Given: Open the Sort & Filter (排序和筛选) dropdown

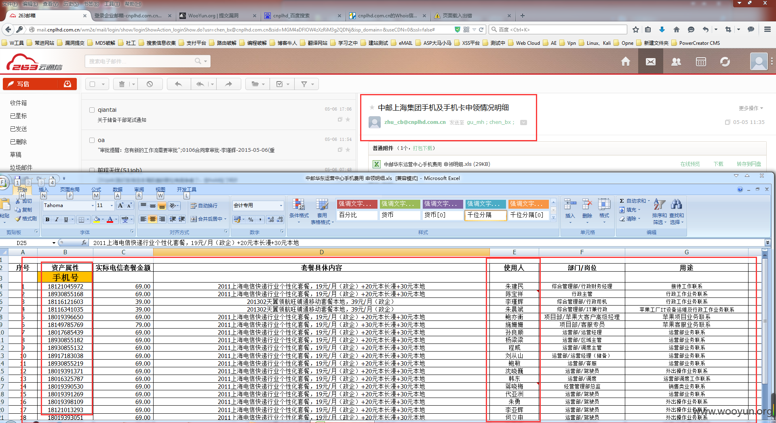Looking at the screenshot, I should pyautogui.click(x=660, y=211).
